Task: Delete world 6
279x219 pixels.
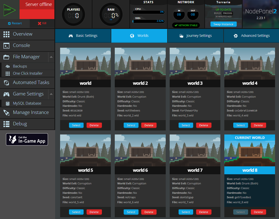Action: [149, 212]
